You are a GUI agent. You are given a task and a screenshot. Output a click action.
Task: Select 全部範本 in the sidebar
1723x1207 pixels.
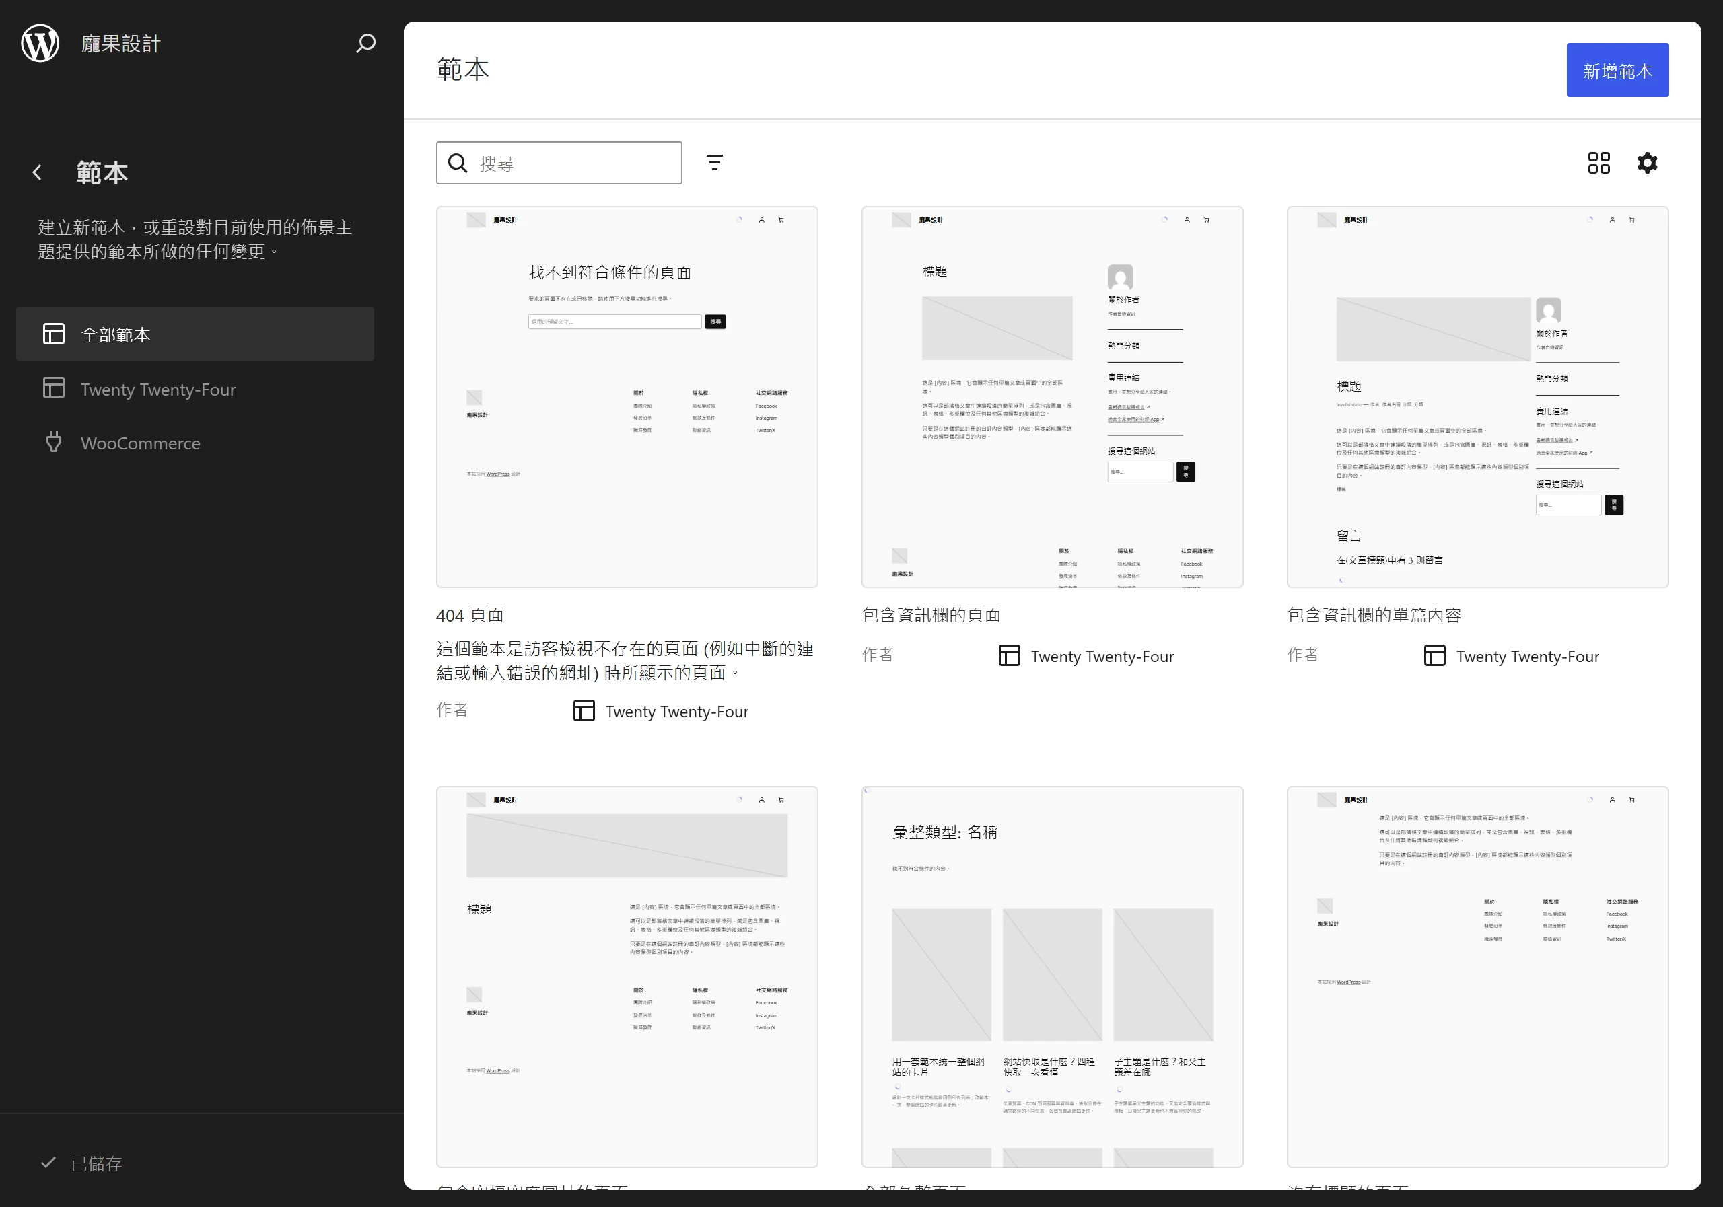(195, 334)
